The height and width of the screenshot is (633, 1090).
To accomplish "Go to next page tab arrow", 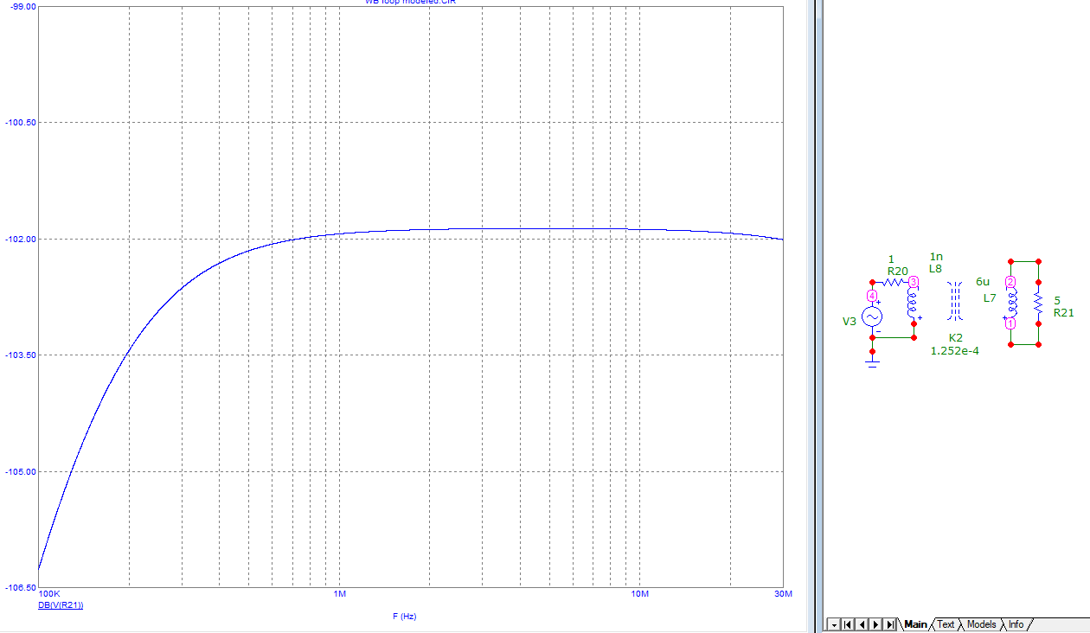I will pos(876,624).
